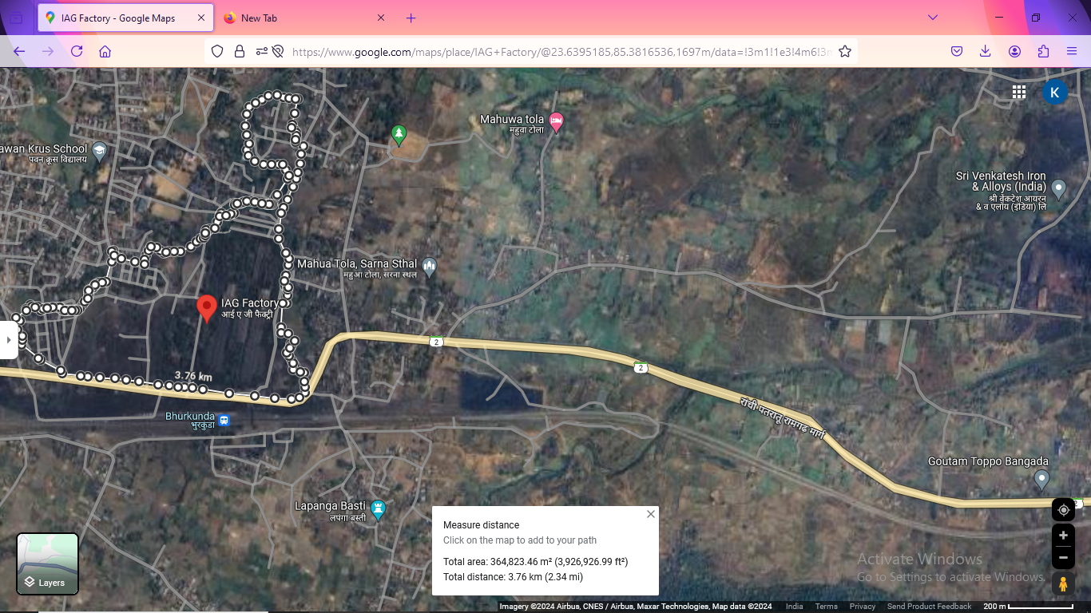Open the Privacy link
Image resolution: width=1091 pixels, height=613 pixels.
point(863,607)
